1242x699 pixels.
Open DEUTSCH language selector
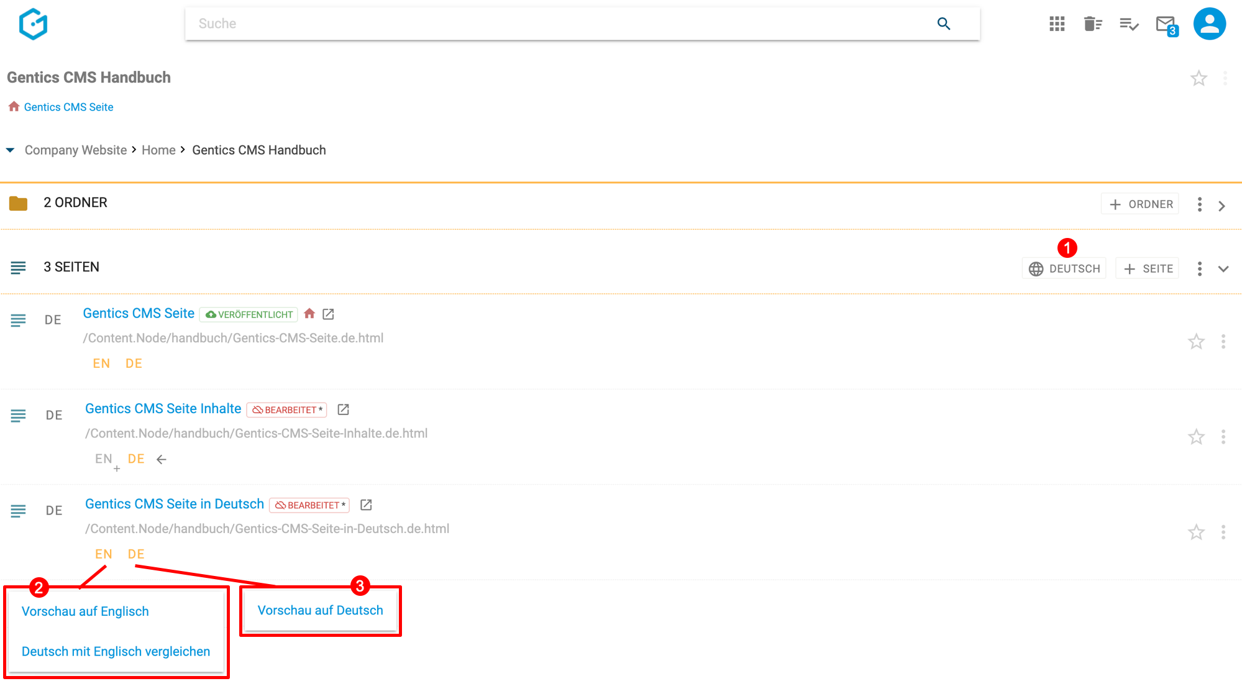pyautogui.click(x=1064, y=268)
